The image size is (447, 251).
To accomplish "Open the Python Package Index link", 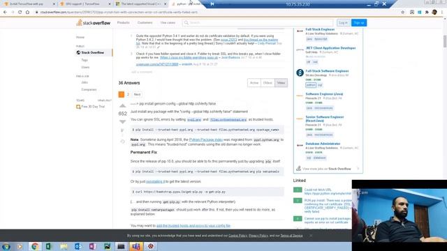I will click(206, 139).
